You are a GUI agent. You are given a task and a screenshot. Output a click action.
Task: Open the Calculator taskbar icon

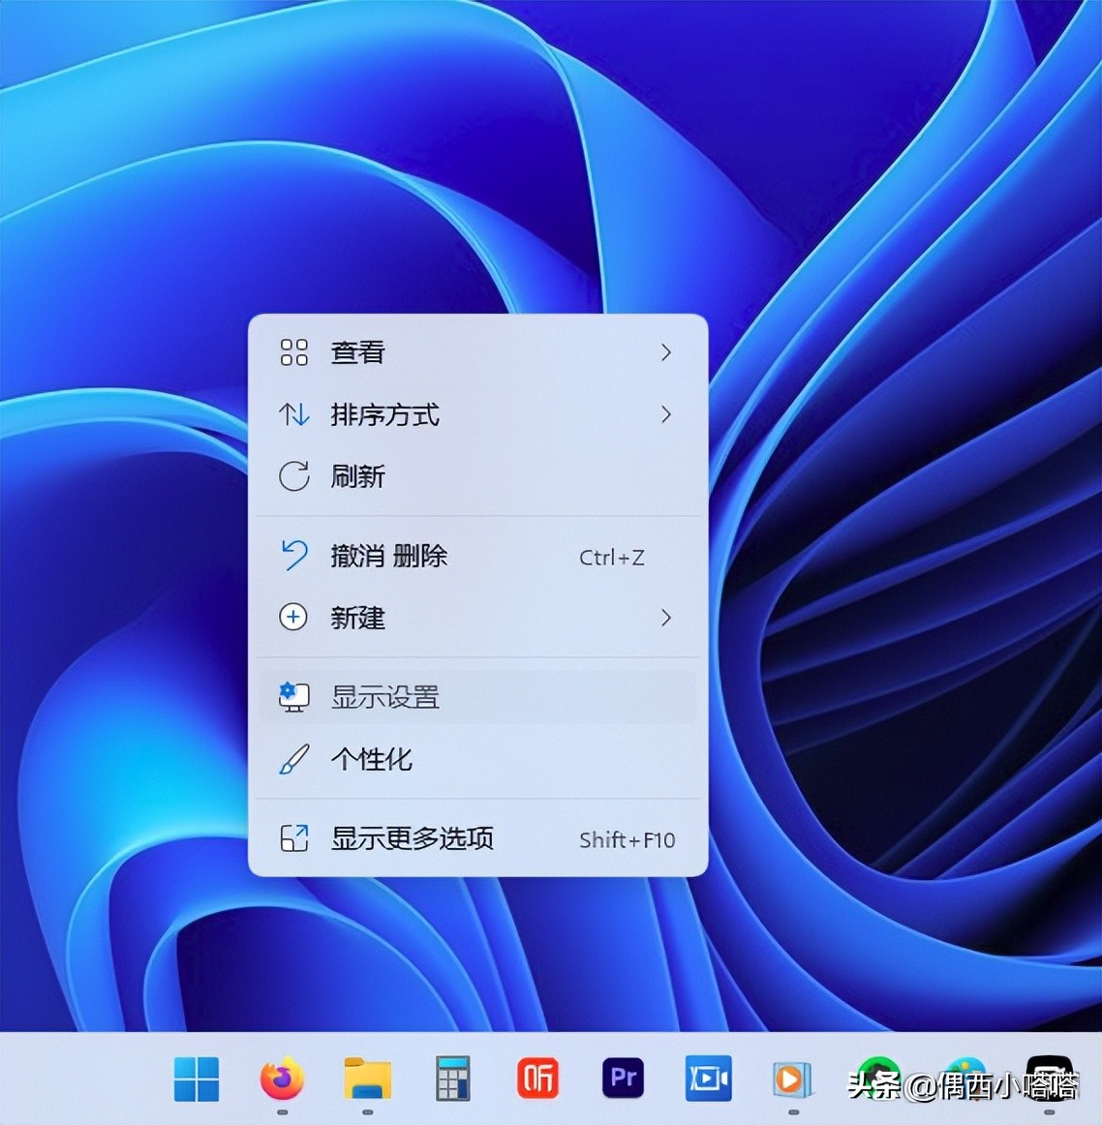click(452, 1078)
